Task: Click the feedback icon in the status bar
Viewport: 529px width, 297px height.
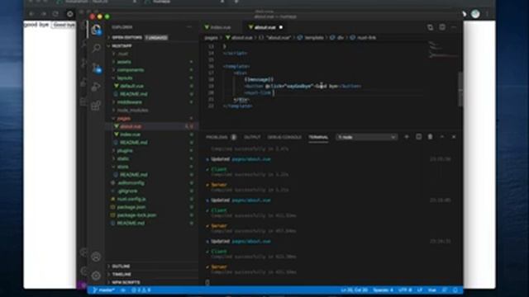Action: [445, 290]
